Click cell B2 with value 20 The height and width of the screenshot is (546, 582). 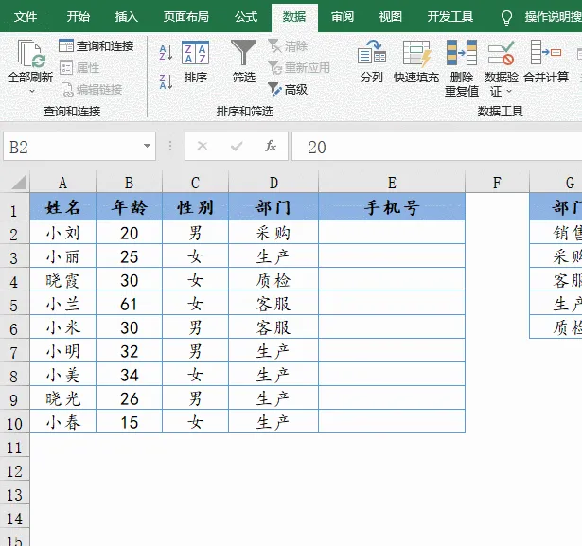pyautogui.click(x=129, y=233)
